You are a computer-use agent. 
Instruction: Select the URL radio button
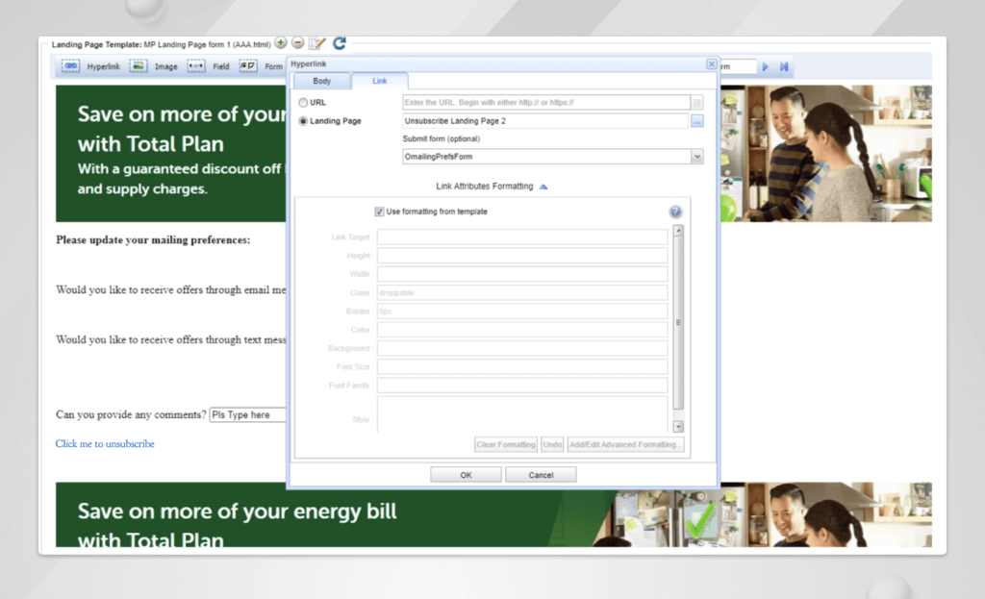click(x=304, y=102)
